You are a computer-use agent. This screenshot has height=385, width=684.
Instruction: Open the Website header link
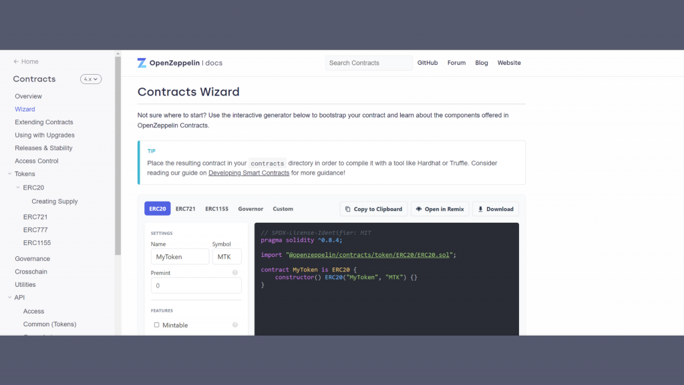[x=509, y=63]
